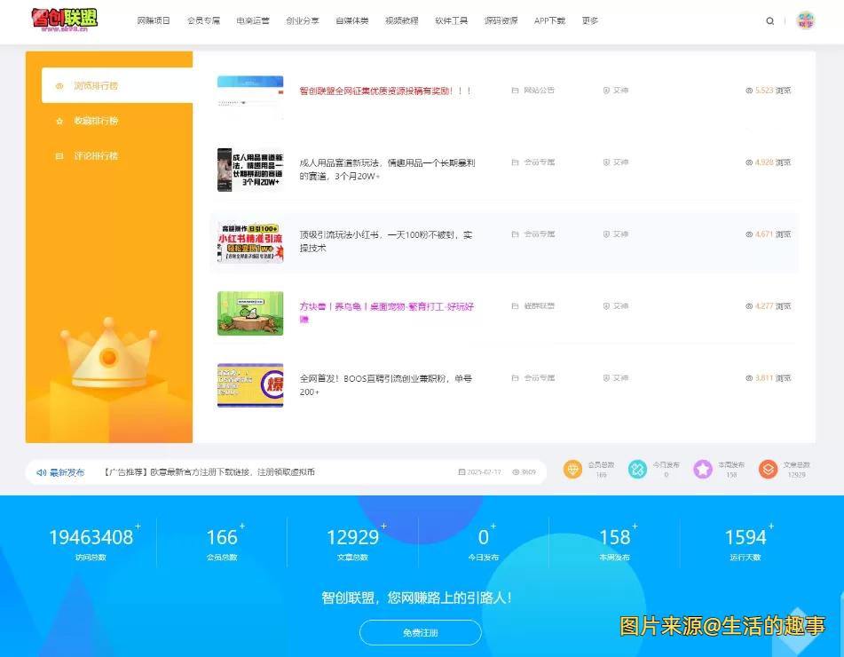Image resolution: width=844 pixels, height=657 pixels.
Task: Click the orange 会员总数 circle icon
Action: 573,469
